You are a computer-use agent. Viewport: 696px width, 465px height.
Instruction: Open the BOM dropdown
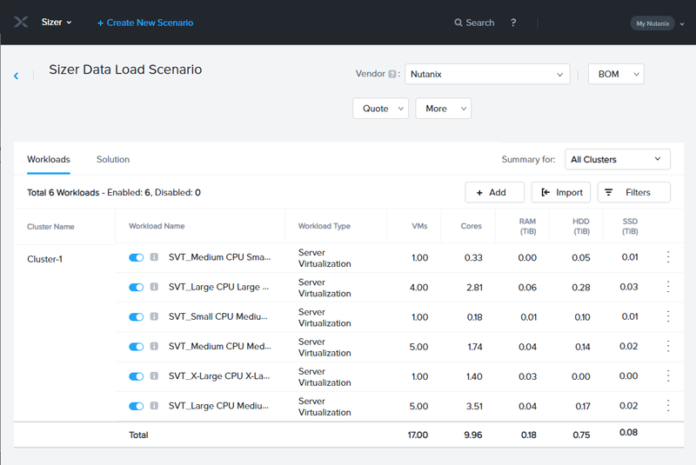point(616,74)
